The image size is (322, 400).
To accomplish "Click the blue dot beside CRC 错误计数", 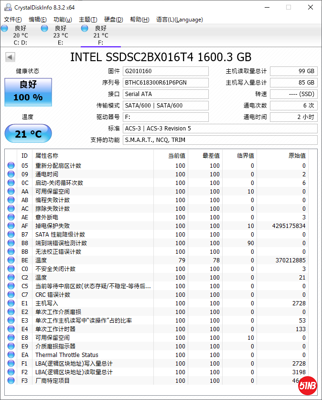I will point(11,294).
